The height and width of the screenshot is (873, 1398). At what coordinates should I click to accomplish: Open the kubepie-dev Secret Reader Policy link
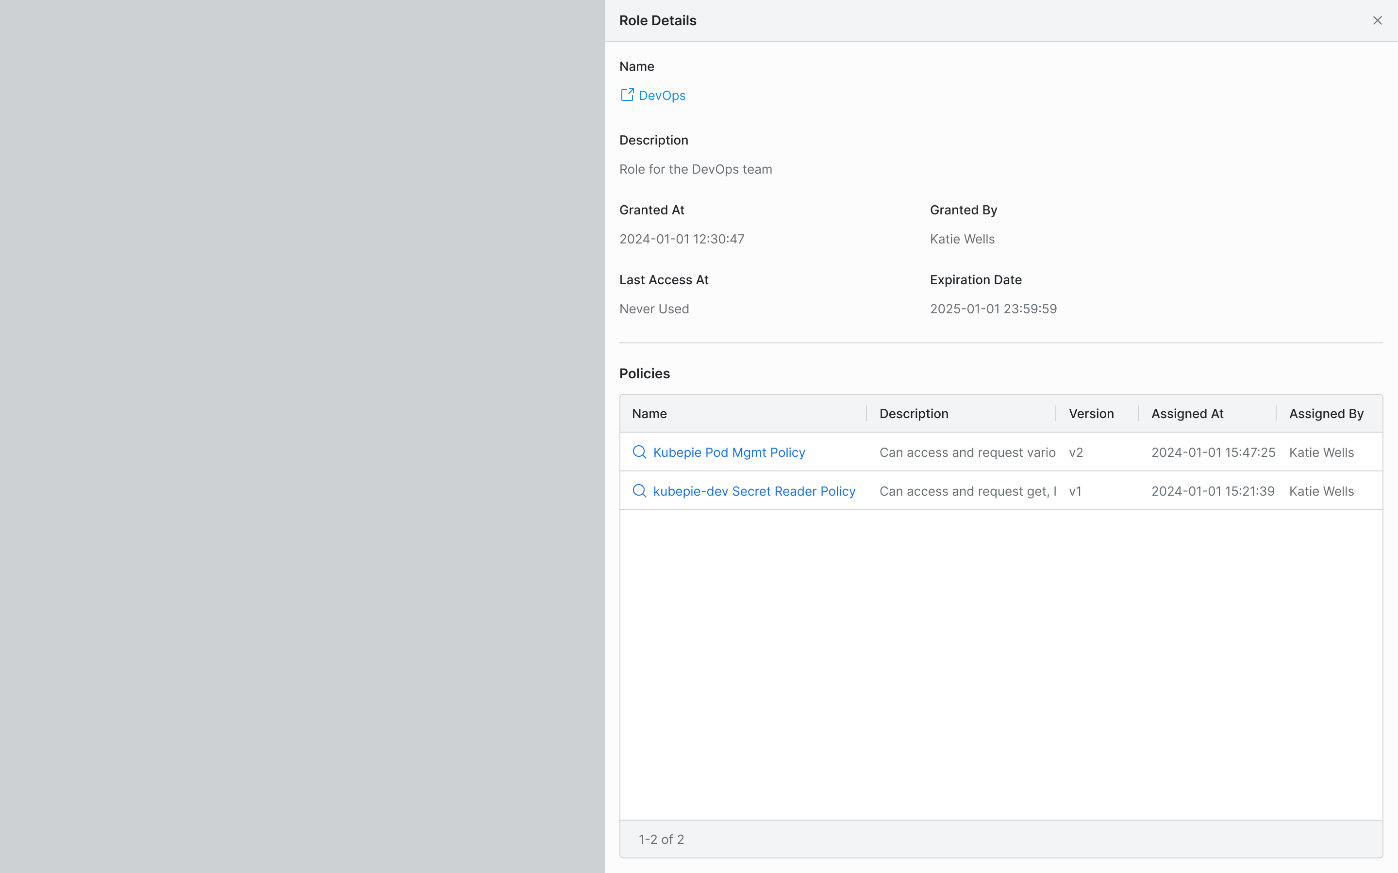(754, 491)
